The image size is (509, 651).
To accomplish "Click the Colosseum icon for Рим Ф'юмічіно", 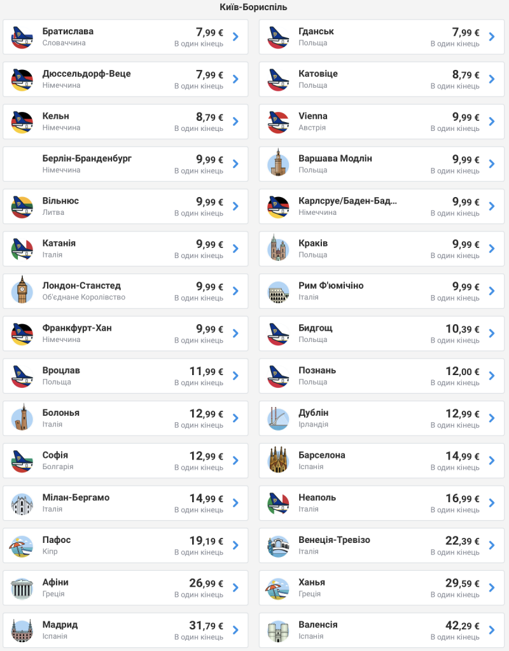I will click(x=278, y=292).
